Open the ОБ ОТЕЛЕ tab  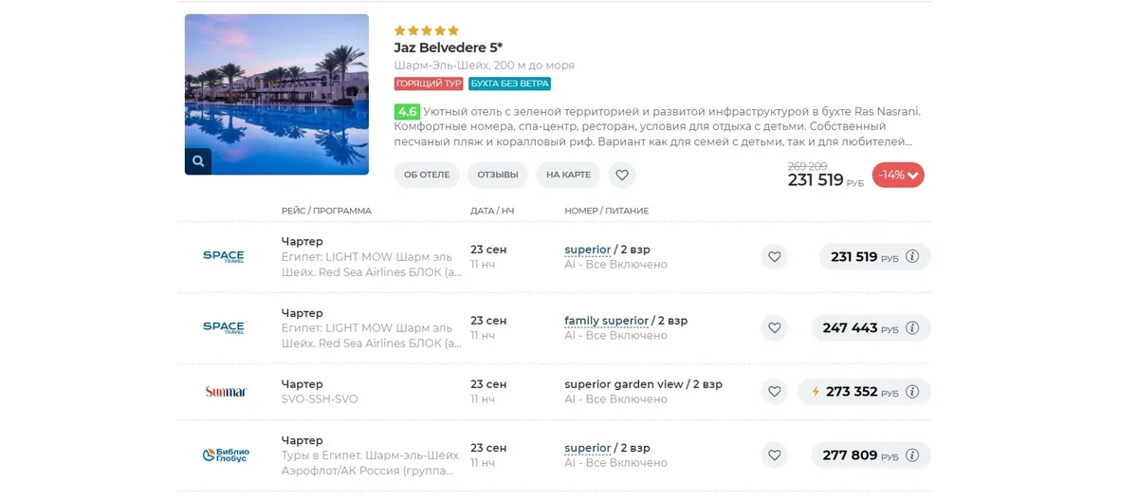click(427, 175)
